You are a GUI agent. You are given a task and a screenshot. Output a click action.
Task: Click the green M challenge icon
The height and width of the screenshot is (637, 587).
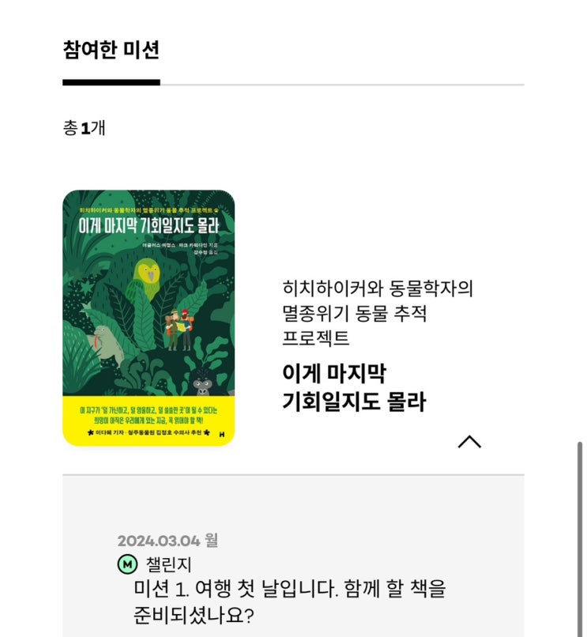127,564
